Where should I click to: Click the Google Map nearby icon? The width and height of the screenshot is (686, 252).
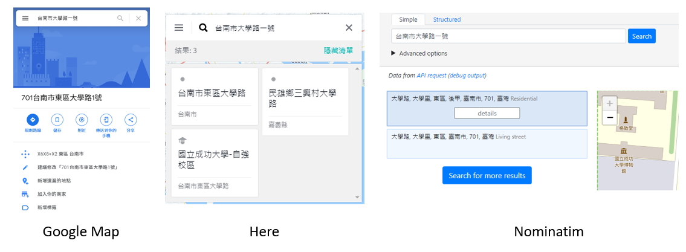pos(82,120)
